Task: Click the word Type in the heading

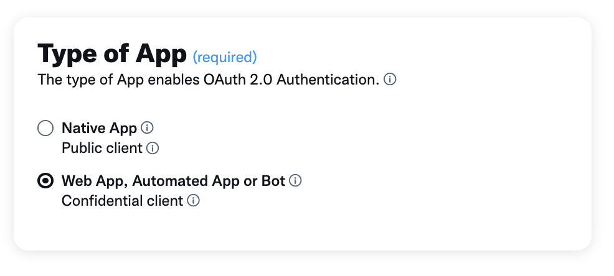Action: [67, 54]
